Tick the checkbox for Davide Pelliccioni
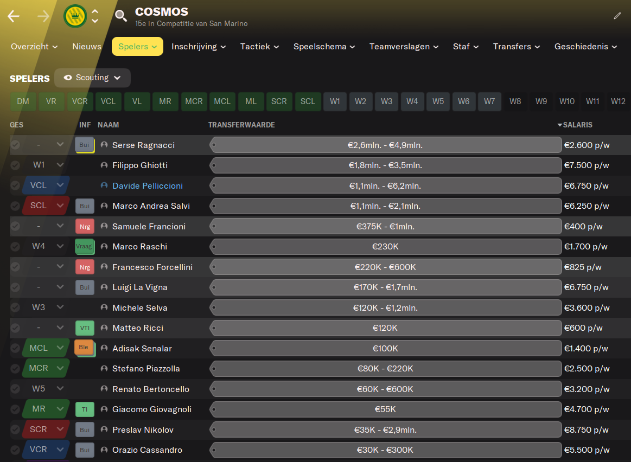 (15, 185)
